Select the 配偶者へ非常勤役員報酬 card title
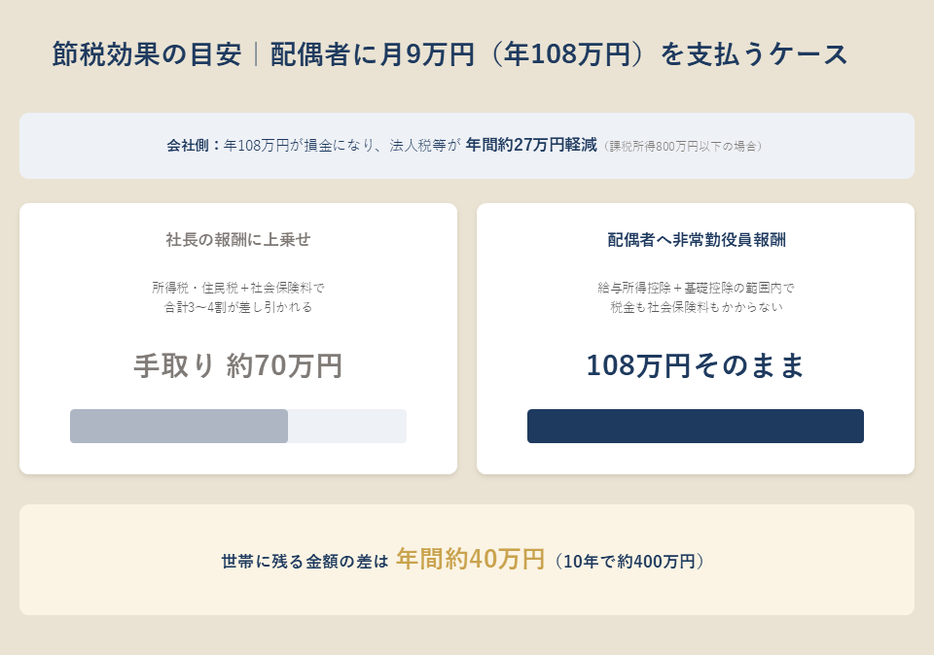Screen dimensions: 934x655 696,239
